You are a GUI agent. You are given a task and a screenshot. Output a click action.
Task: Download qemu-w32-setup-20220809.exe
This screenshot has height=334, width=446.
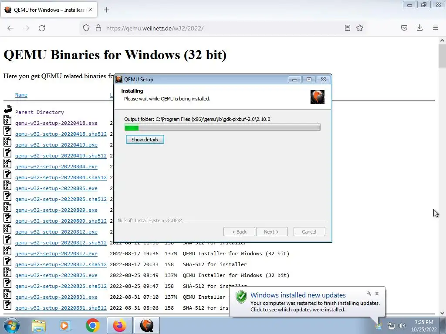click(x=56, y=210)
